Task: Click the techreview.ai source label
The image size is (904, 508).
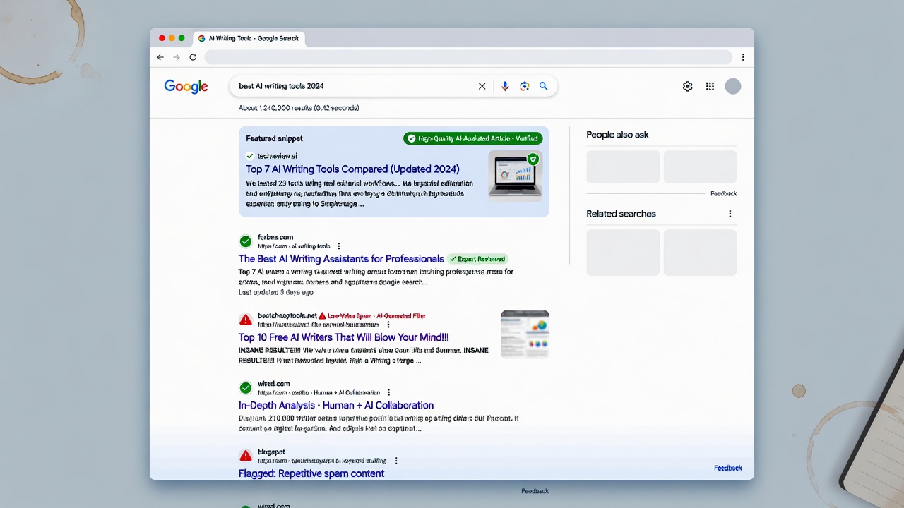Action: point(277,156)
